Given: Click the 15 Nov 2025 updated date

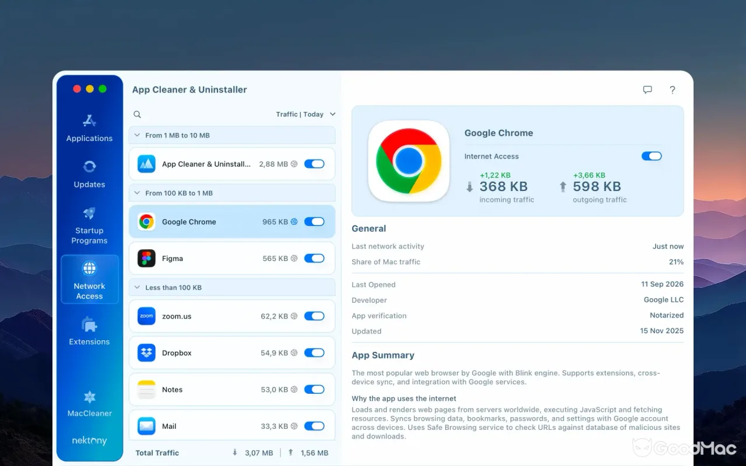Looking at the screenshot, I should click(x=662, y=331).
